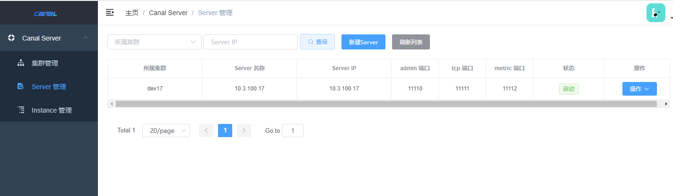This screenshot has height=196, width=673.
Task: Click the Go to page number field
Action: (x=292, y=131)
